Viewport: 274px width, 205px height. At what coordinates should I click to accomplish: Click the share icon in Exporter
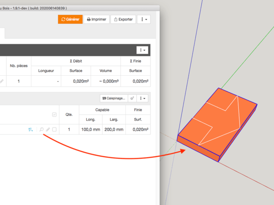tap(116, 20)
